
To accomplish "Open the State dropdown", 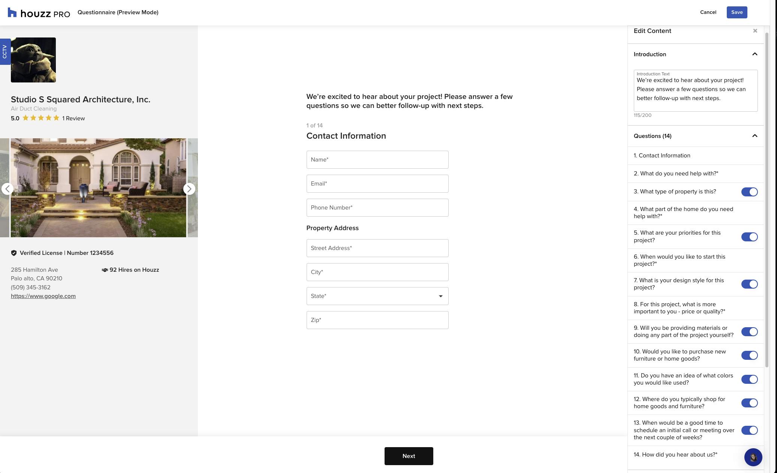I will 377,296.
